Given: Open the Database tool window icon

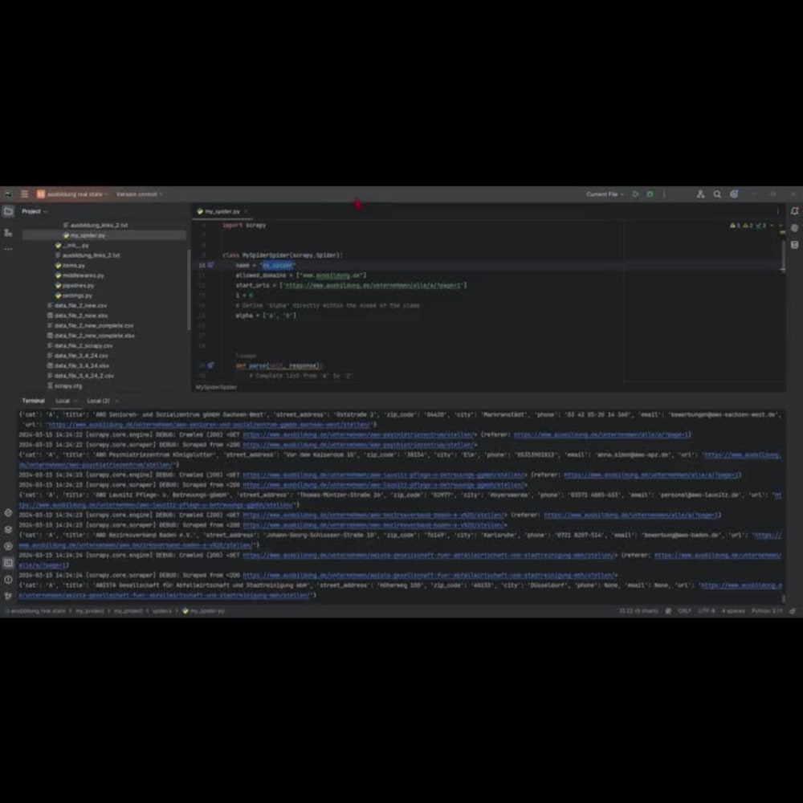Looking at the screenshot, I should click(x=794, y=245).
